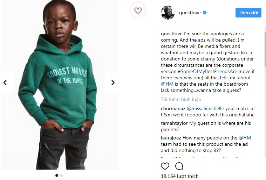This screenshot has height=180, width=266.
Task: Visit commenter tamahtaylor's profile
Action: tap(175, 123)
